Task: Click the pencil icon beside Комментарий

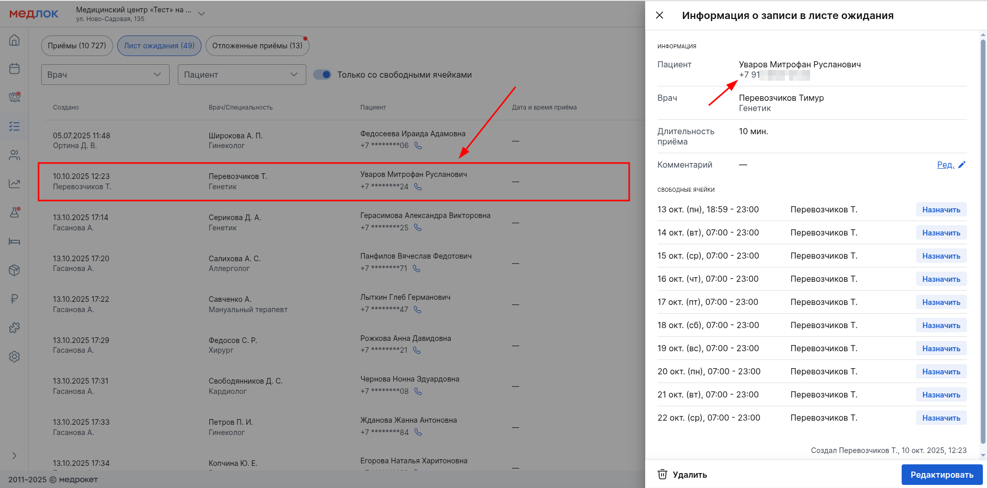Action: [x=962, y=165]
